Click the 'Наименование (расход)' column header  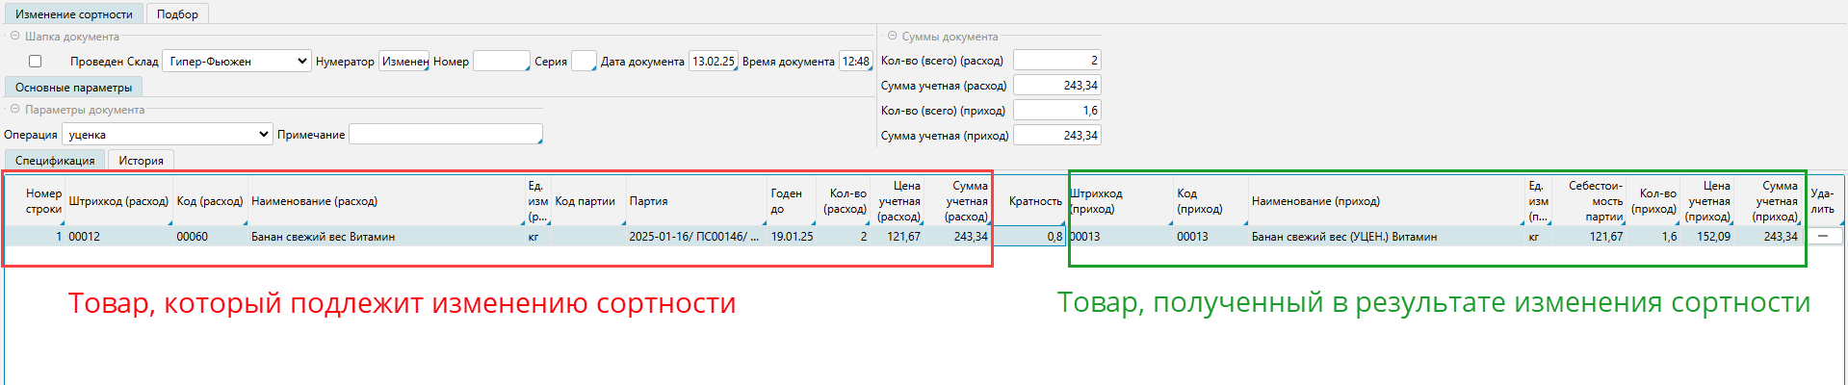[x=385, y=201]
